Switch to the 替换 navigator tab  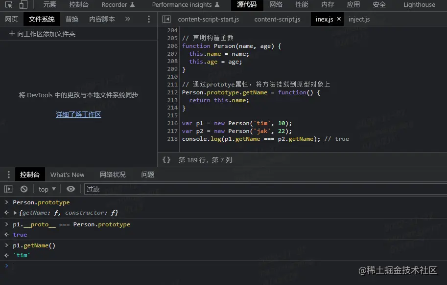[x=72, y=19]
